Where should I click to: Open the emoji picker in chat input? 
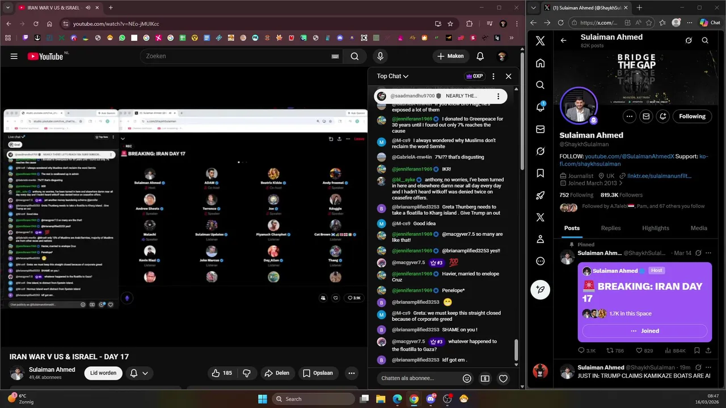pyautogui.click(x=467, y=378)
